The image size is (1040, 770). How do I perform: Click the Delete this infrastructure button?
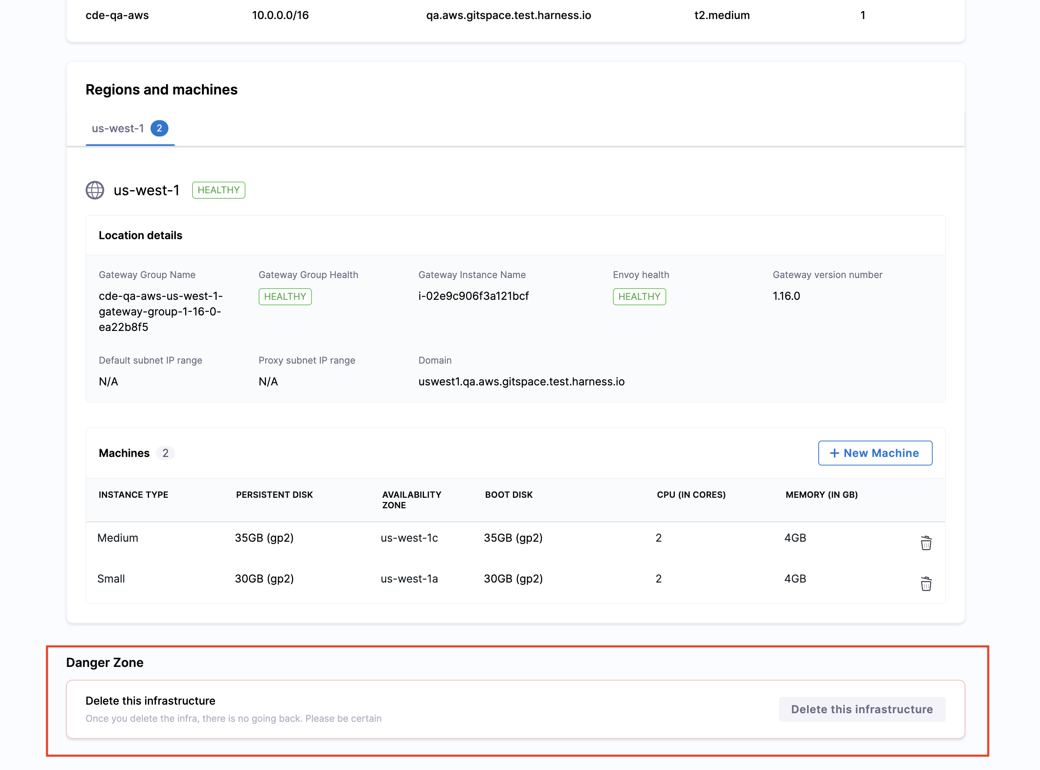pos(862,709)
